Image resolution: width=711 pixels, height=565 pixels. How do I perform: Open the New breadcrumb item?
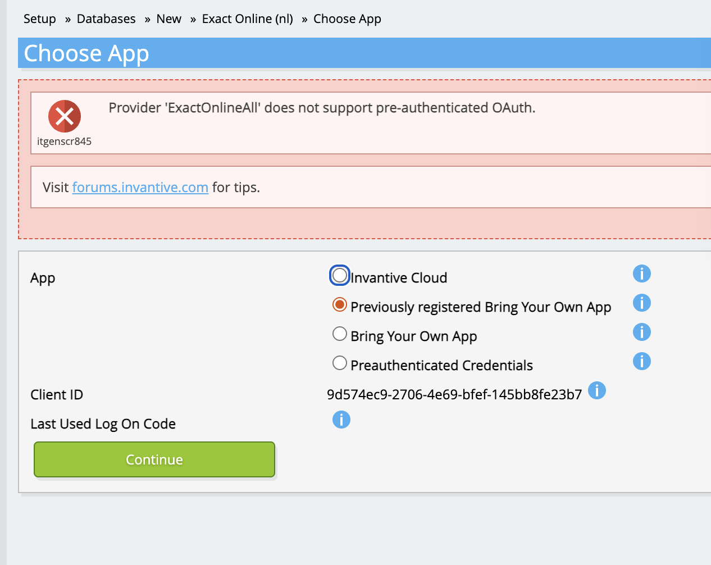click(168, 19)
